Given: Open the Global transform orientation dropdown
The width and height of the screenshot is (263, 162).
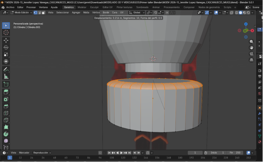Looking at the screenshot, I should tap(137, 13).
